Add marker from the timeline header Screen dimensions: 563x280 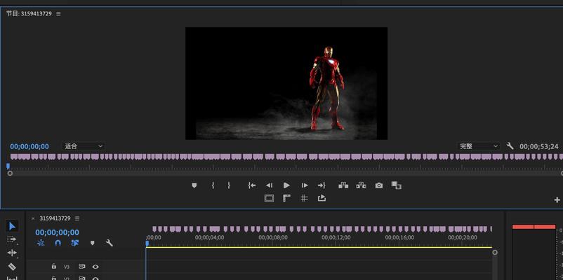[92, 243]
